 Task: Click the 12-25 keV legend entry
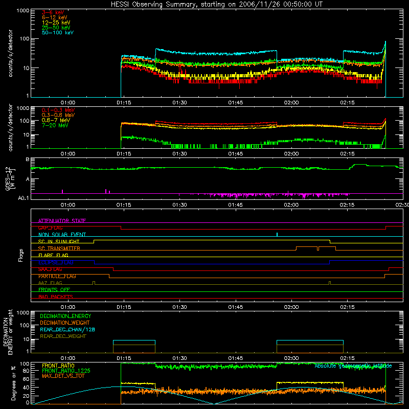click(x=56, y=22)
